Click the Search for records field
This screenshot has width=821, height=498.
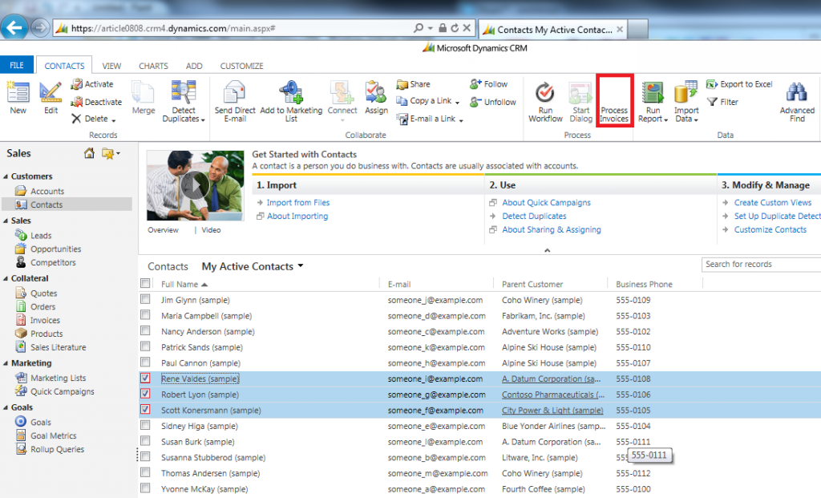tap(760, 265)
